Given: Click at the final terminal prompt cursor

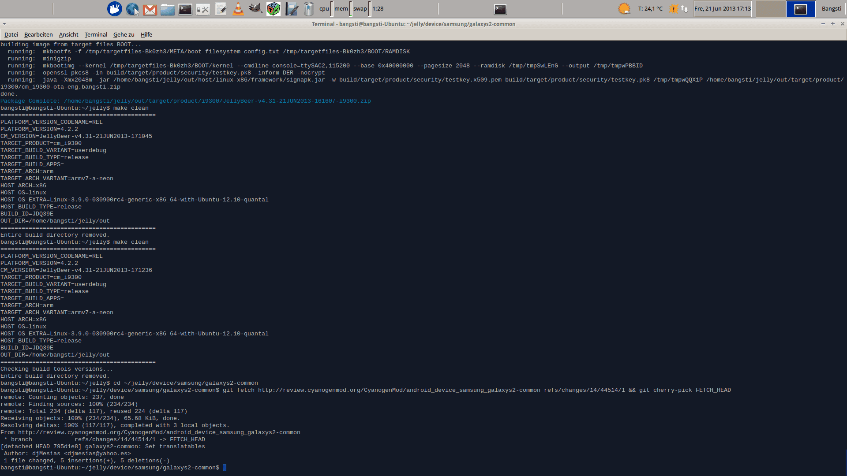Looking at the screenshot, I should click(225, 468).
